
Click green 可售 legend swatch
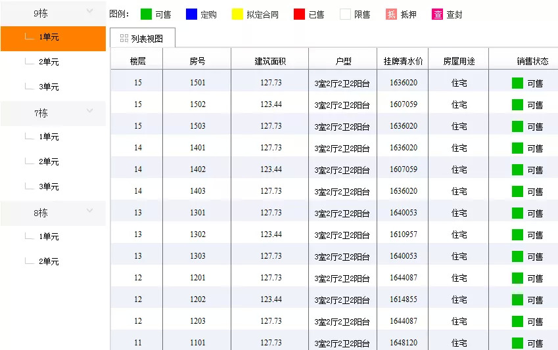tap(146, 14)
